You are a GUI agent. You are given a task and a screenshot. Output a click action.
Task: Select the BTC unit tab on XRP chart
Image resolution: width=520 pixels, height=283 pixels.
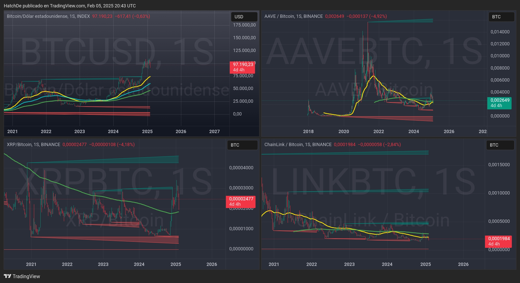pos(242,145)
